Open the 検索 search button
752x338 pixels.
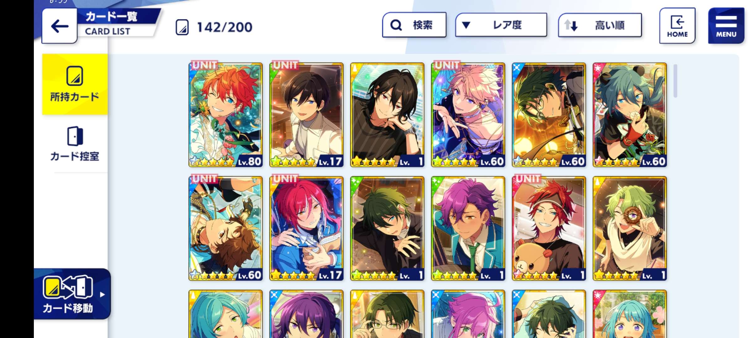(x=414, y=25)
